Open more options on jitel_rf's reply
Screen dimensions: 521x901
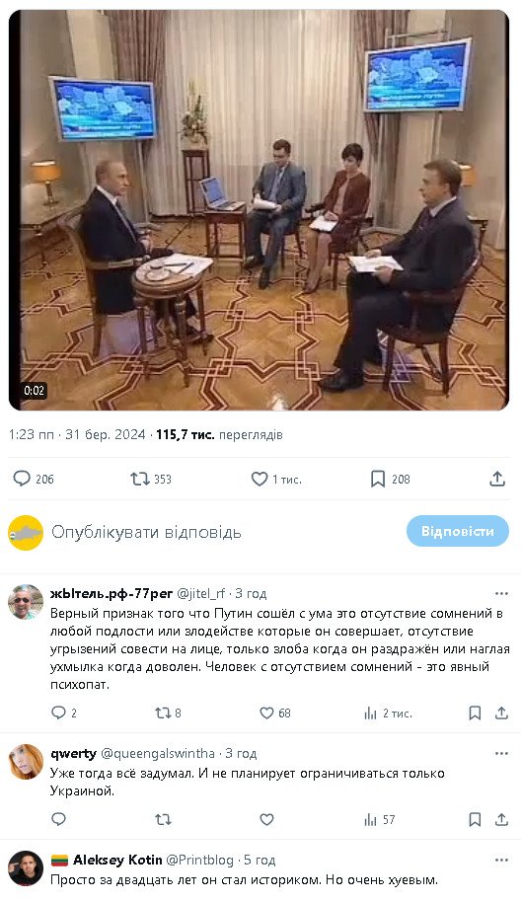[x=501, y=593]
